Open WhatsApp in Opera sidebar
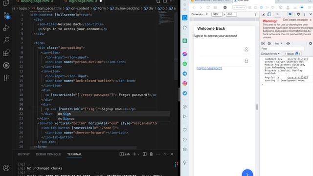Screen dimensions: 313x176 [185, 64]
